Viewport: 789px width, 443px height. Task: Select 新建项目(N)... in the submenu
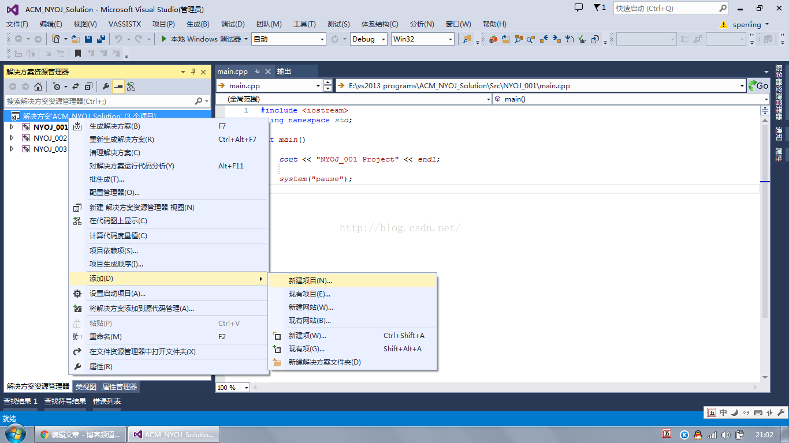point(352,281)
